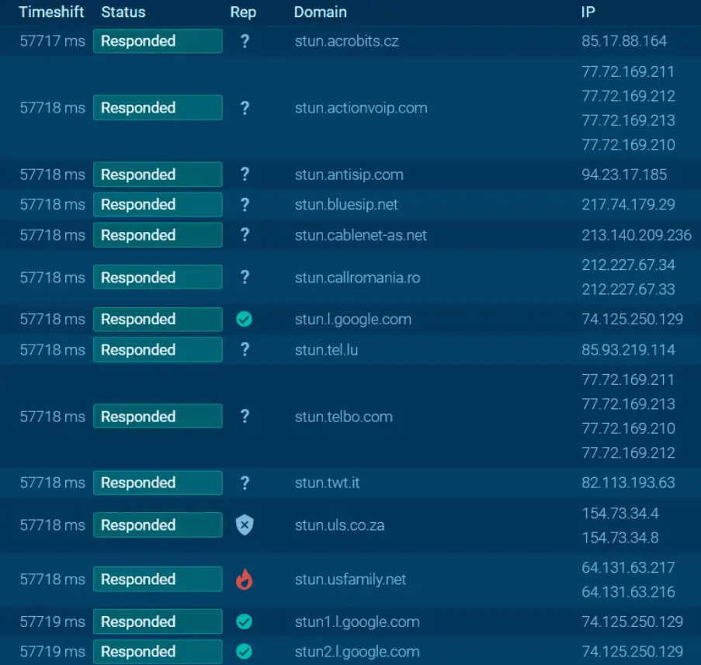Select the stun.tel.lu domain
701x665 pixels.
point(326,350)
